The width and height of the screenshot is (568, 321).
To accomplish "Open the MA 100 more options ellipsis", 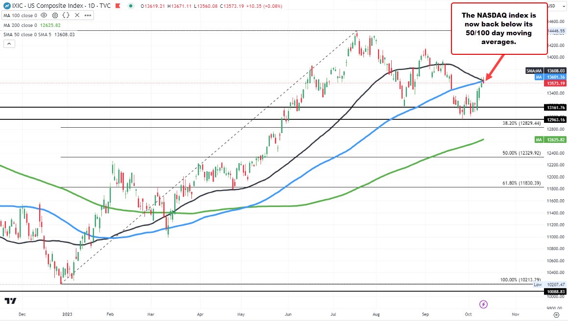I will click(88, 15).
